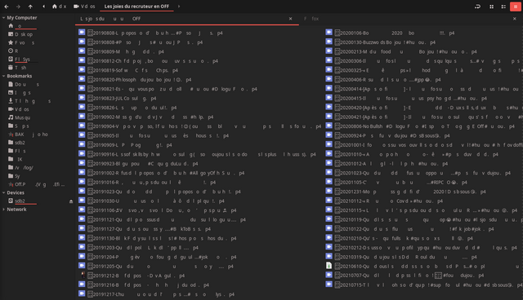Collapse the My Computer section

click(3, 18)
